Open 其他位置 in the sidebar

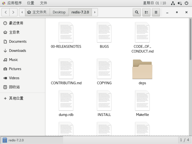tap(23, 98)
